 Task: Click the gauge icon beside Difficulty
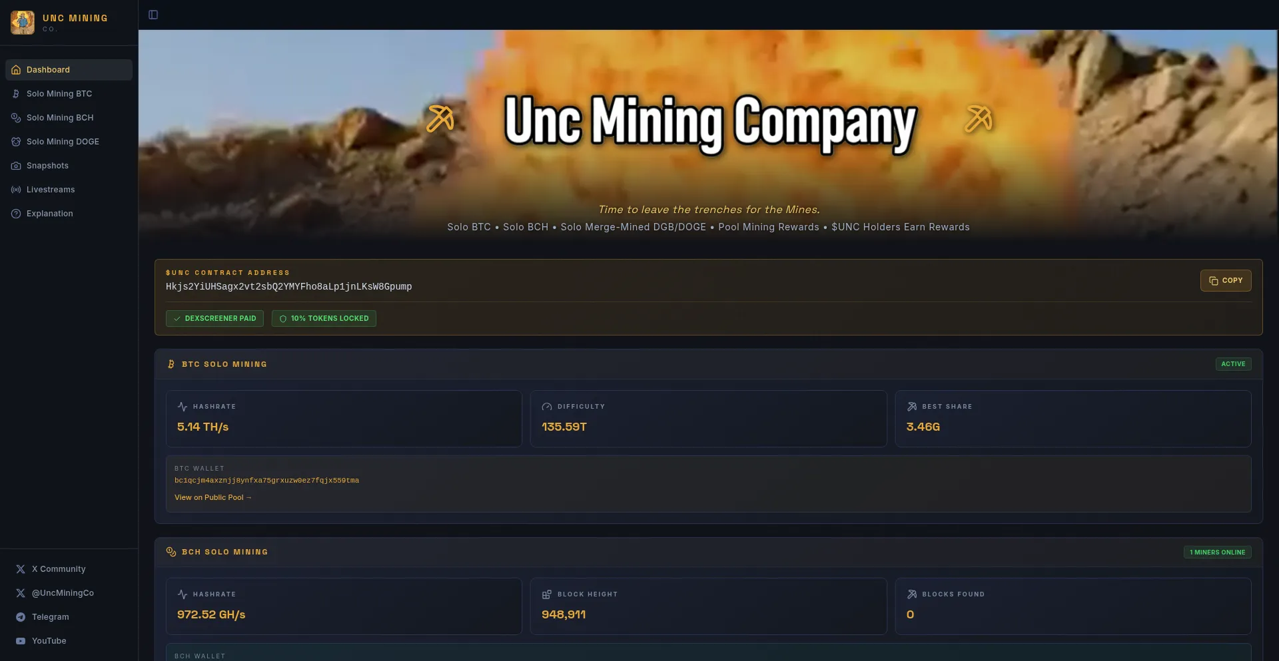pos(547,407)
